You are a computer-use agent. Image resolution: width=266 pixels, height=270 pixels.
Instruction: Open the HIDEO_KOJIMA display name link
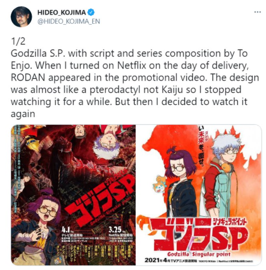point(61,13)
